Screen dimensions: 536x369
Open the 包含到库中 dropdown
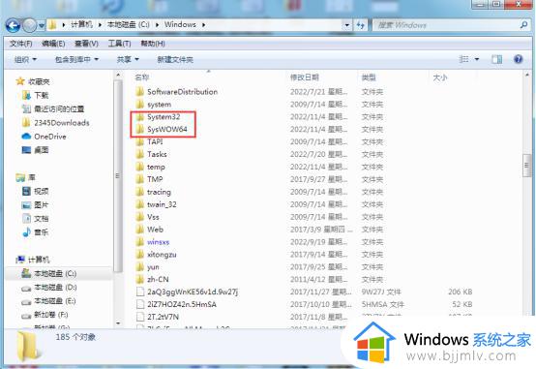pos(76,59)
